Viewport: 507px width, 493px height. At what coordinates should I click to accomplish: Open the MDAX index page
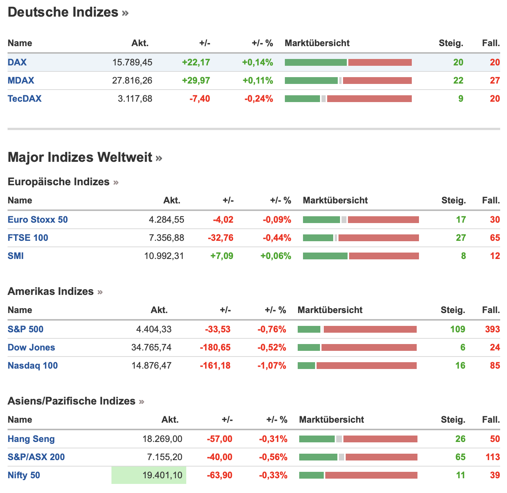pyautogui.click(x=21, y=81)
